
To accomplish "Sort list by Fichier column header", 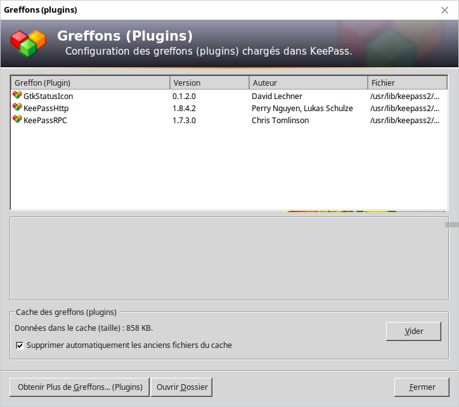I will tap(407, 83).
